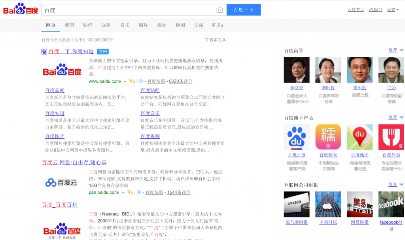The image size is (405, 240).
Task: Expand the 百度高管 section
Action: tap(396, 50)
